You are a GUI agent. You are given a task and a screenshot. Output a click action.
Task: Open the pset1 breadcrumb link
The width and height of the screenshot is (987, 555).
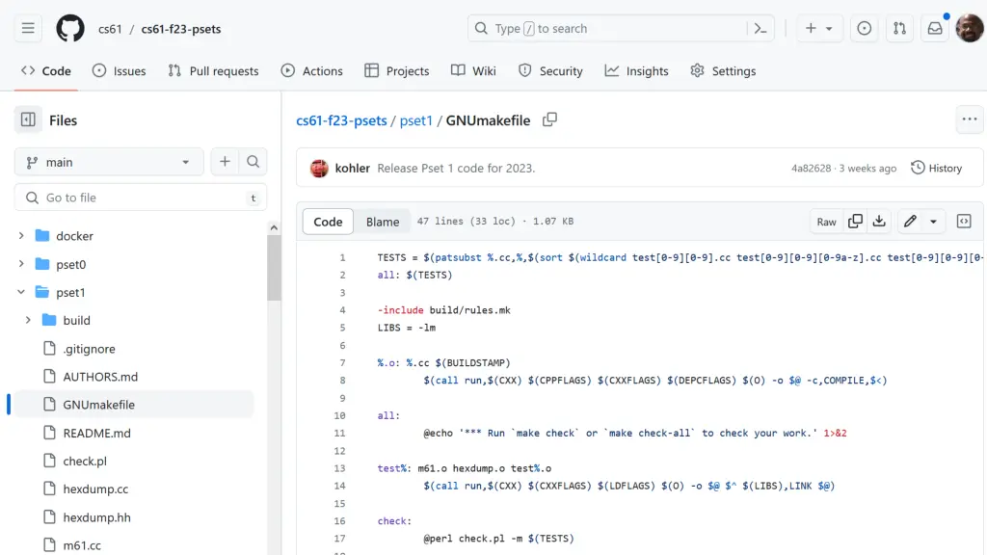coord(415,120)
